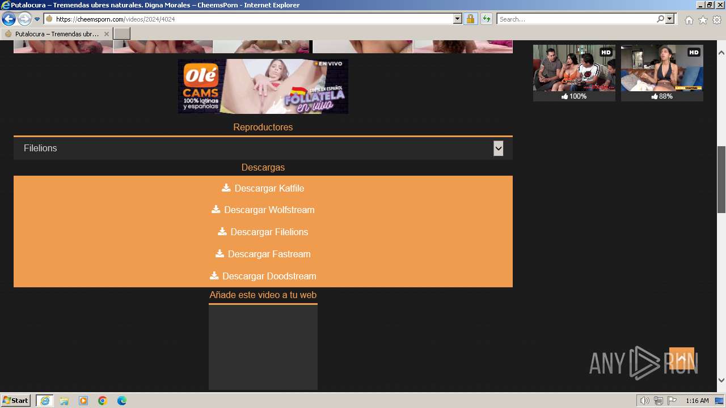
Task: Click the orange back-to-top arrow button
Action: pos(682,359)
